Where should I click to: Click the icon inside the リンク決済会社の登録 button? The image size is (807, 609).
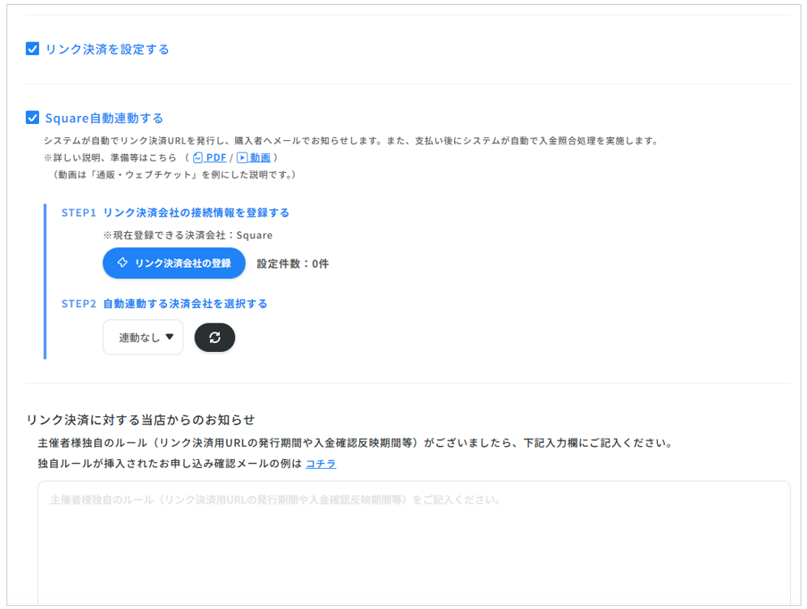click(x=122, y=263)
